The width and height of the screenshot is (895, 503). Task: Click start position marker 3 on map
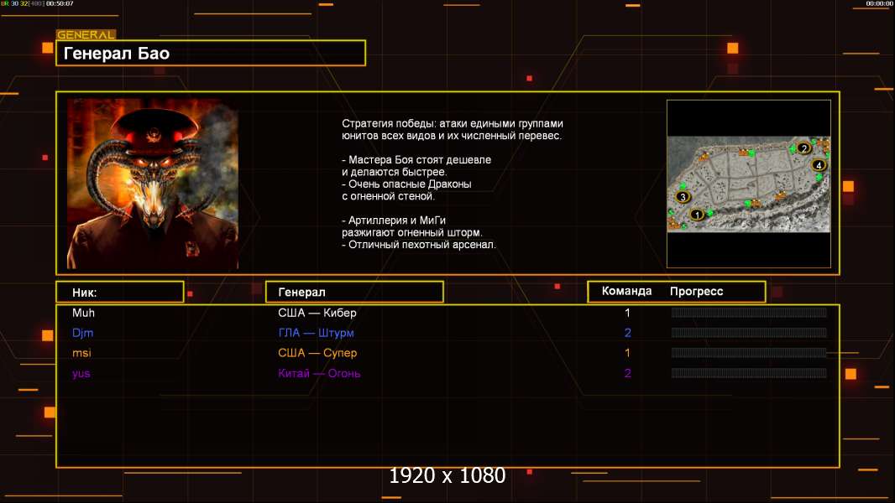683,197
